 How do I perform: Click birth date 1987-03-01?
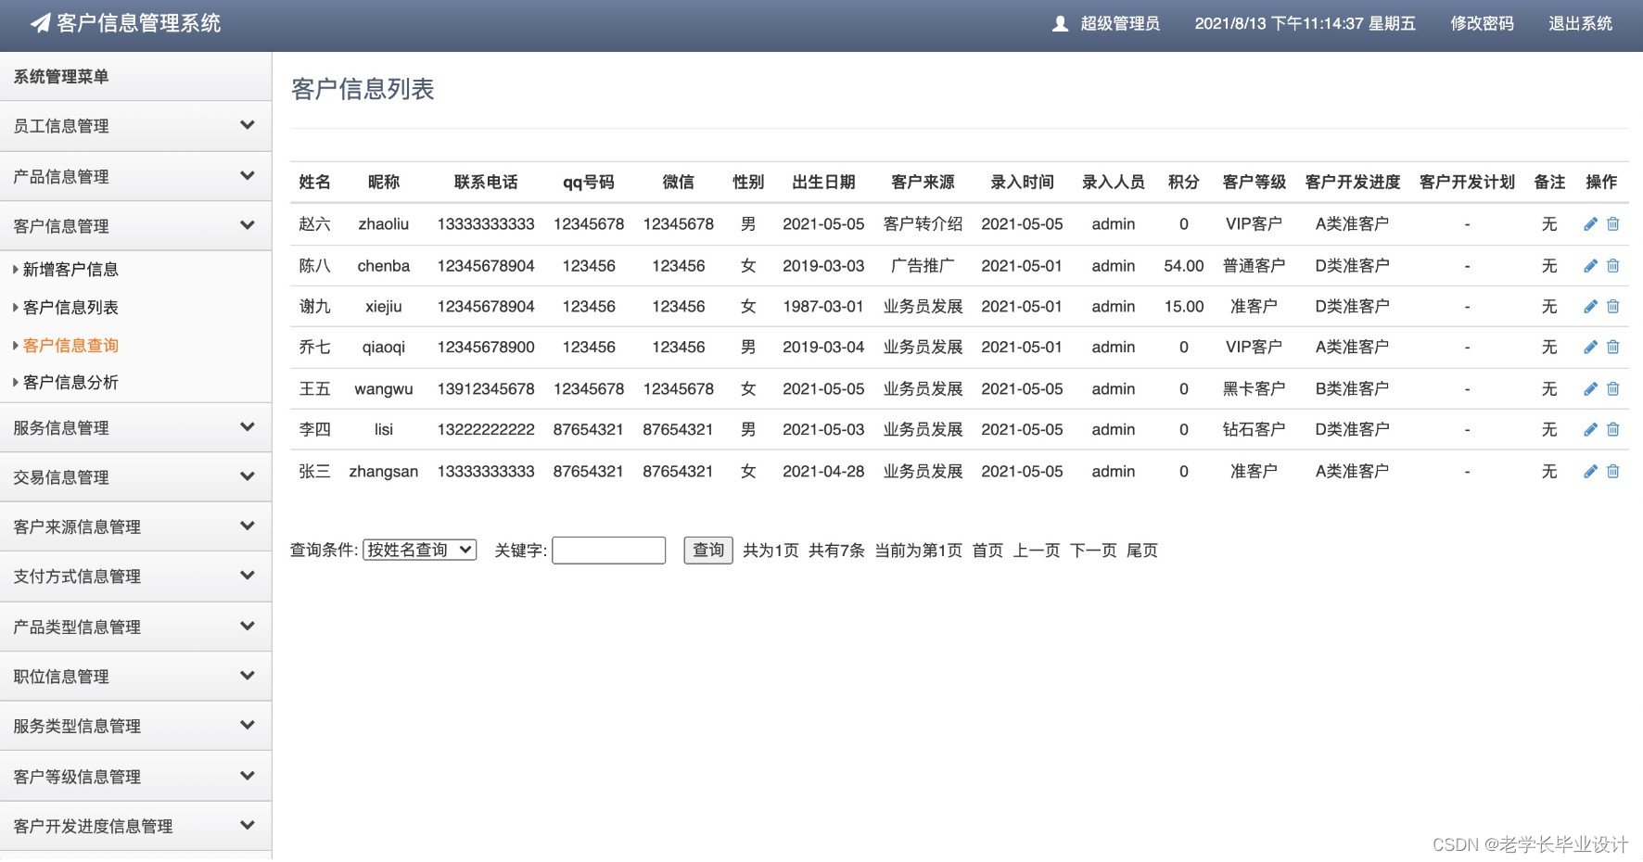(823, 307)
